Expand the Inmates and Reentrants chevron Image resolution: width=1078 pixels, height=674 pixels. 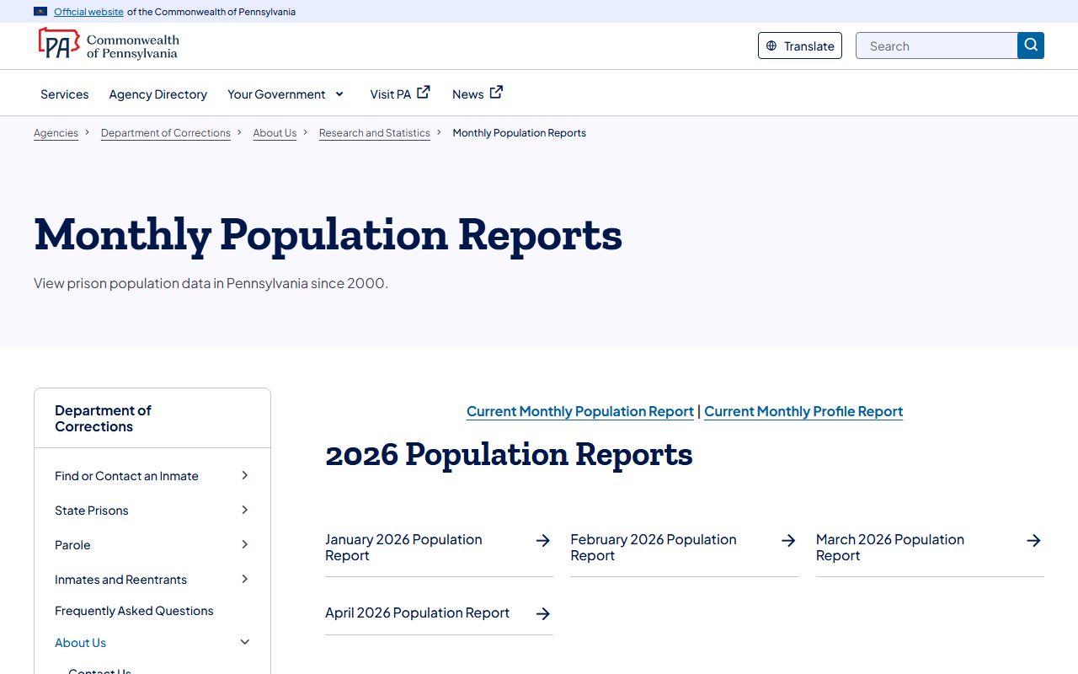click(x=245, y=580)
